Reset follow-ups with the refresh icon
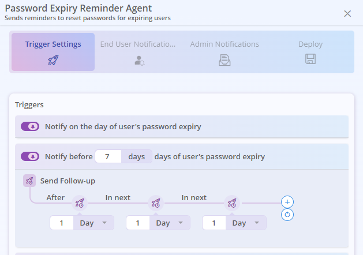 pos(288,215)
